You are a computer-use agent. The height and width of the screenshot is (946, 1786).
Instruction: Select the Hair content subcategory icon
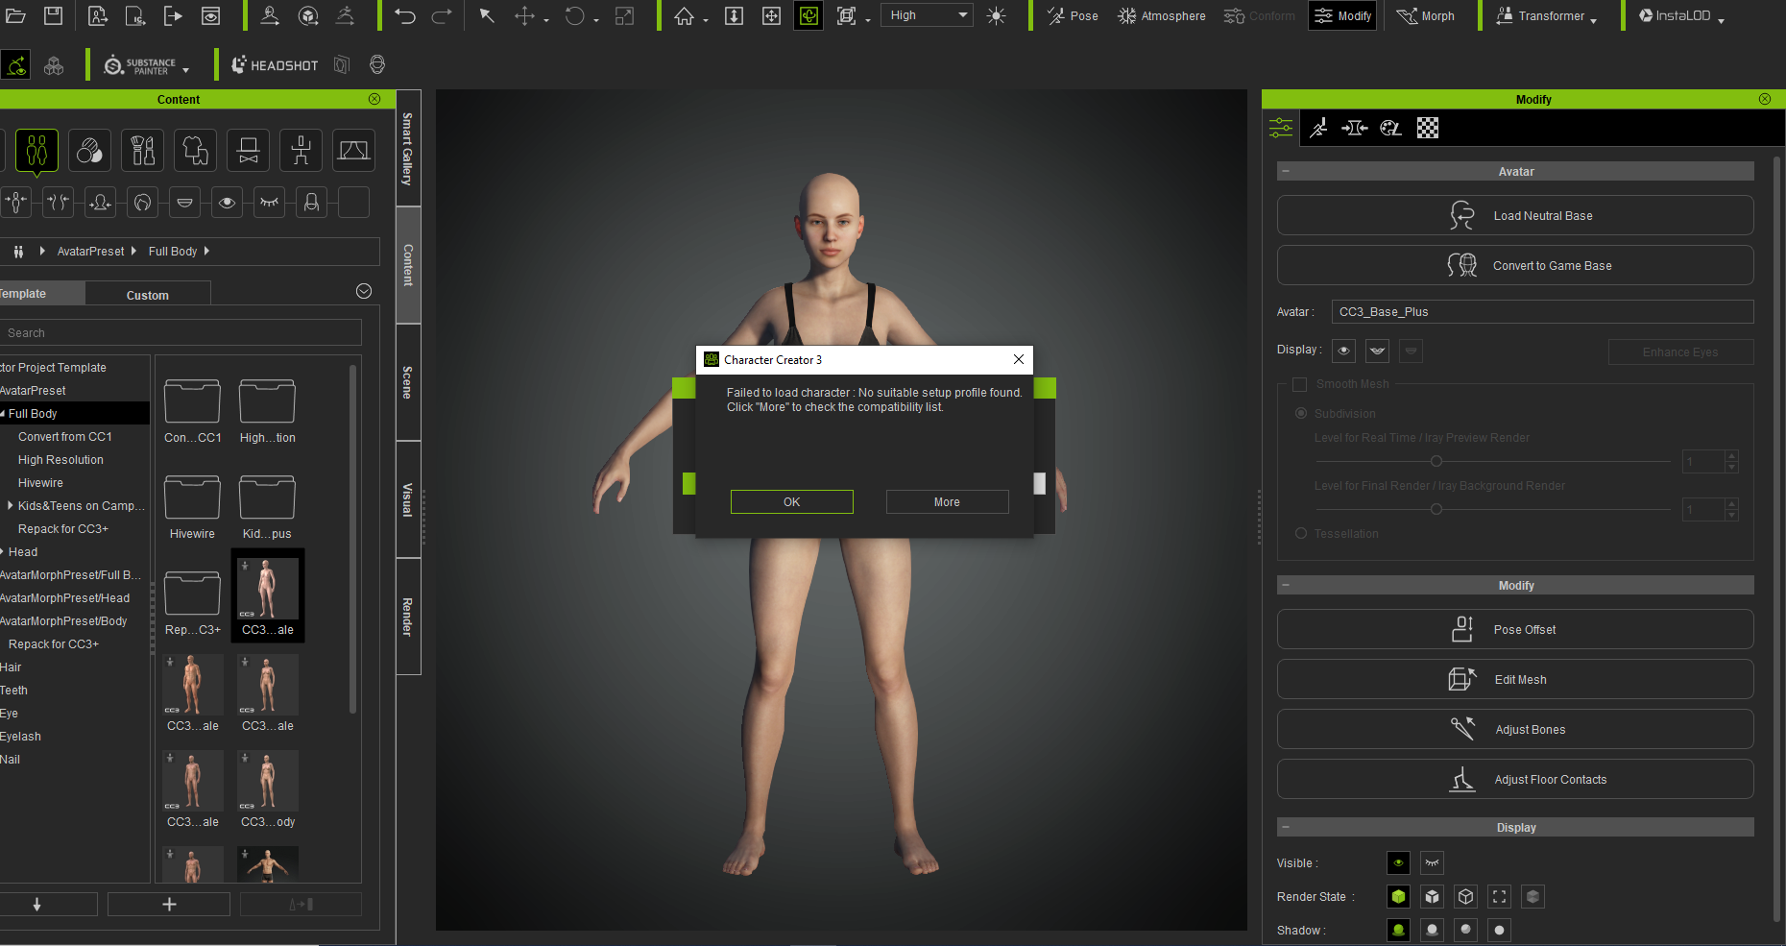143,202
